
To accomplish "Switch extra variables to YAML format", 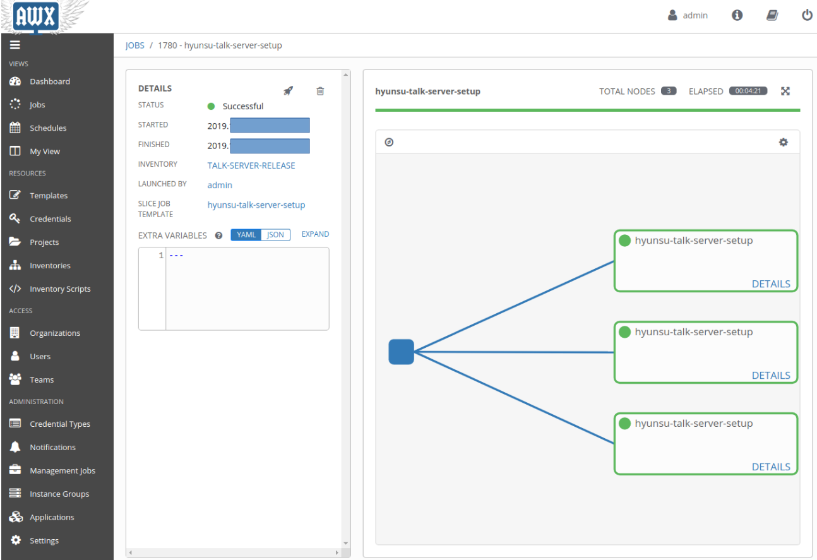I will 246,234.
